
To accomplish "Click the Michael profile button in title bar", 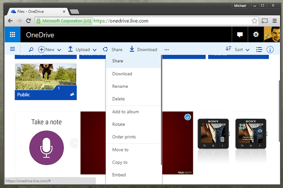I will pos(240,6).
